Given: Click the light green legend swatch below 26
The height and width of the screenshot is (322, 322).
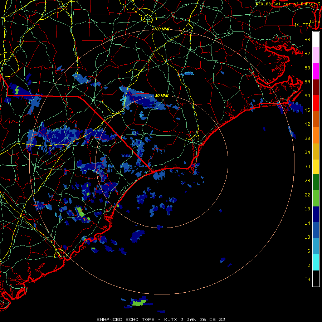Looking at the screenshot, I should (x=316, y=198).
